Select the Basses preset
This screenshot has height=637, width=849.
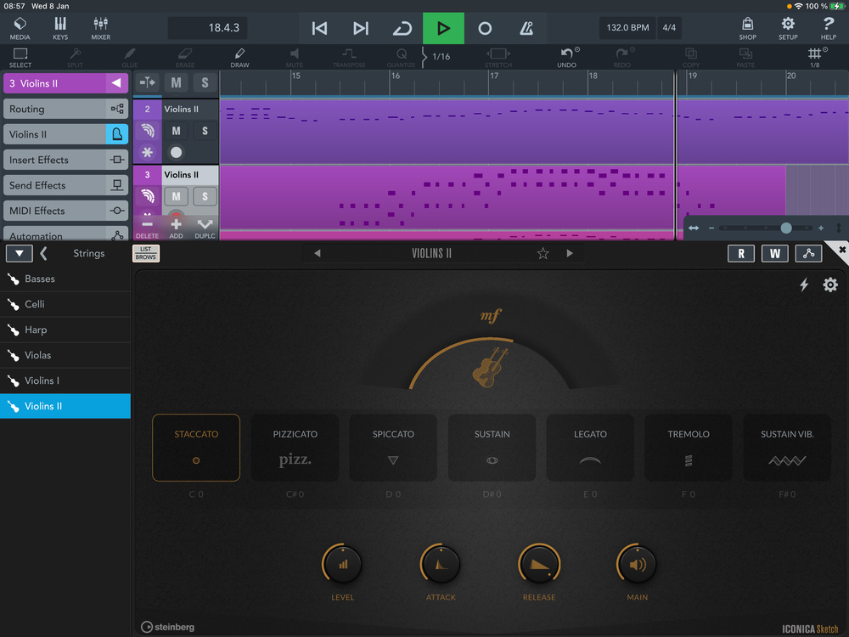[x=65, y=279]
